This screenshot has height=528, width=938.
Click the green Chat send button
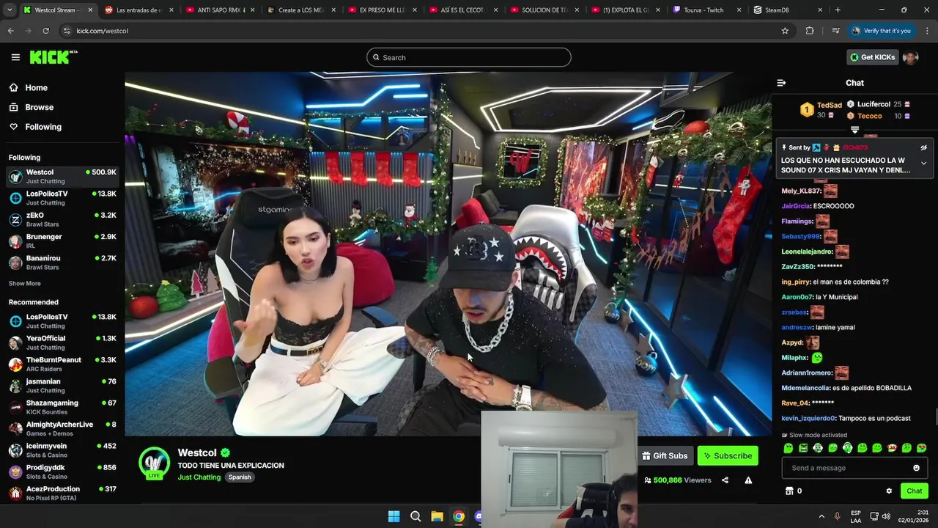[x=914, y=491]
